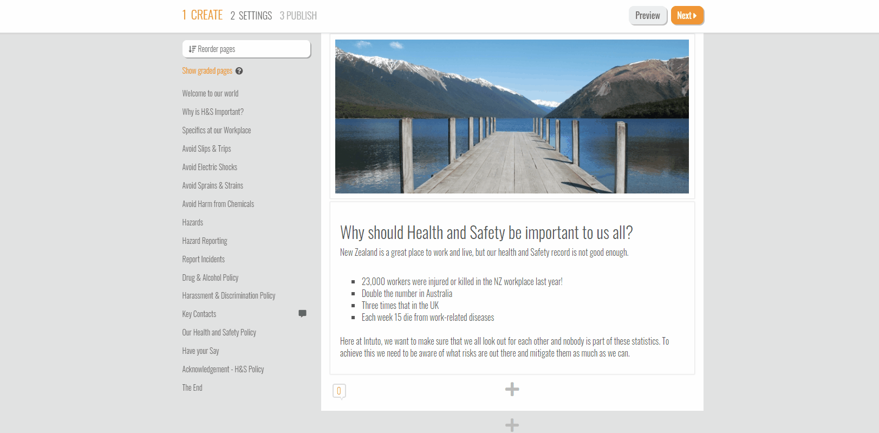
Task: Open the comment bubble on Key Contacts
Action: pyautogui.click(x=302, y=314)
